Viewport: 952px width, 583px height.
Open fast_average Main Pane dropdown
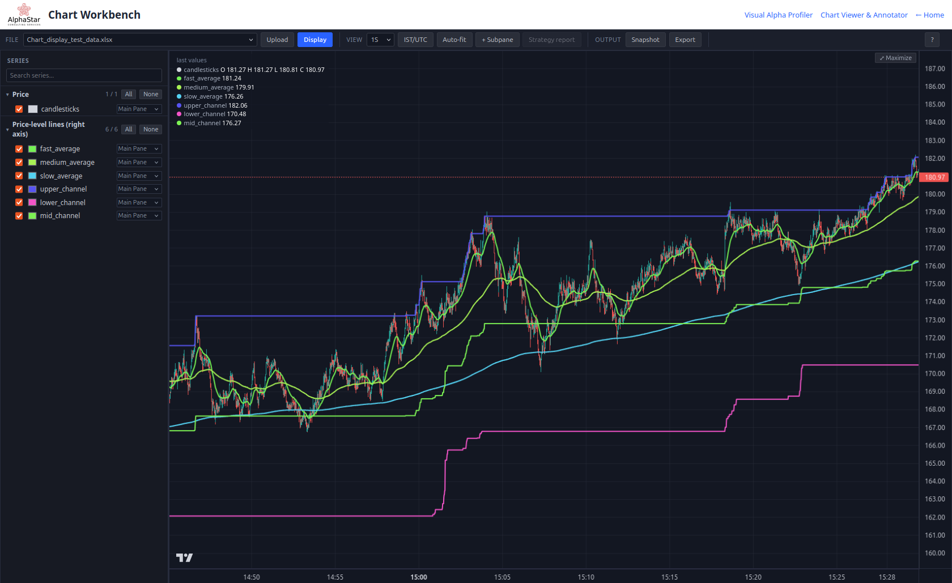tap(139, 148)
